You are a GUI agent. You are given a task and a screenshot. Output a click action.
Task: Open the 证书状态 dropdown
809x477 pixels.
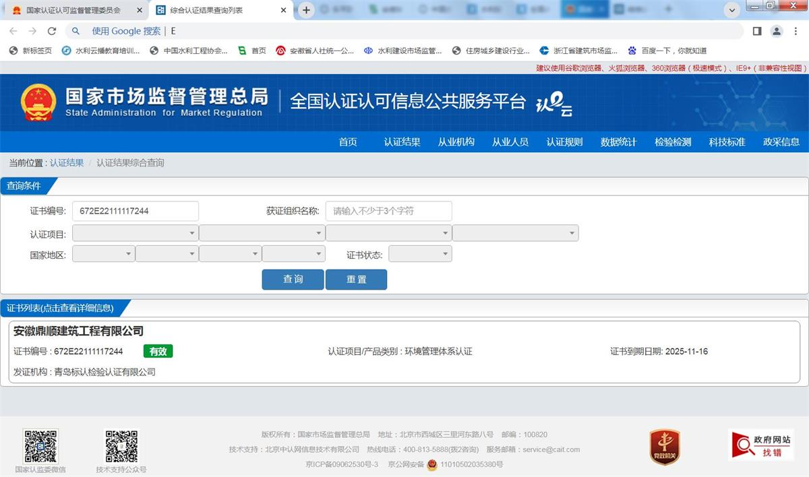pyautogui.click(x=420, y=254)
